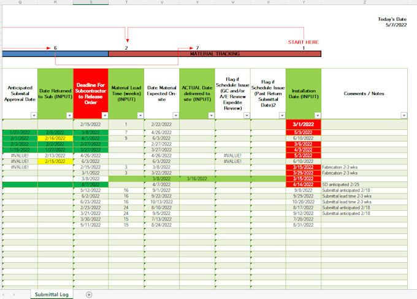Select deadline cell 2/23/2022
The image size is (417, 299).
point(91,208)
